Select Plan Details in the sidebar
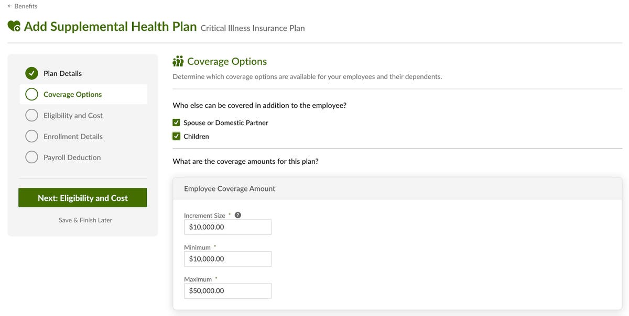 pyautogui.click(x=61, y=73)
